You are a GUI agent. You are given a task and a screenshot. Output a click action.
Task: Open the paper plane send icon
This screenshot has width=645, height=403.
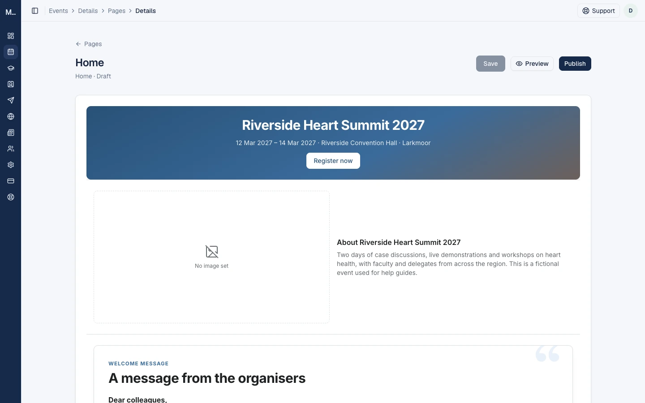pyautogui.click(x=11, y=100)
